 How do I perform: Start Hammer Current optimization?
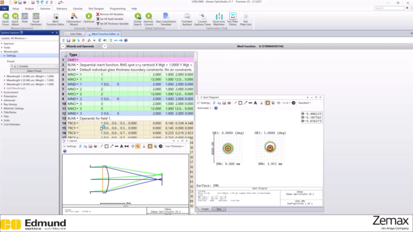(148, 19)
